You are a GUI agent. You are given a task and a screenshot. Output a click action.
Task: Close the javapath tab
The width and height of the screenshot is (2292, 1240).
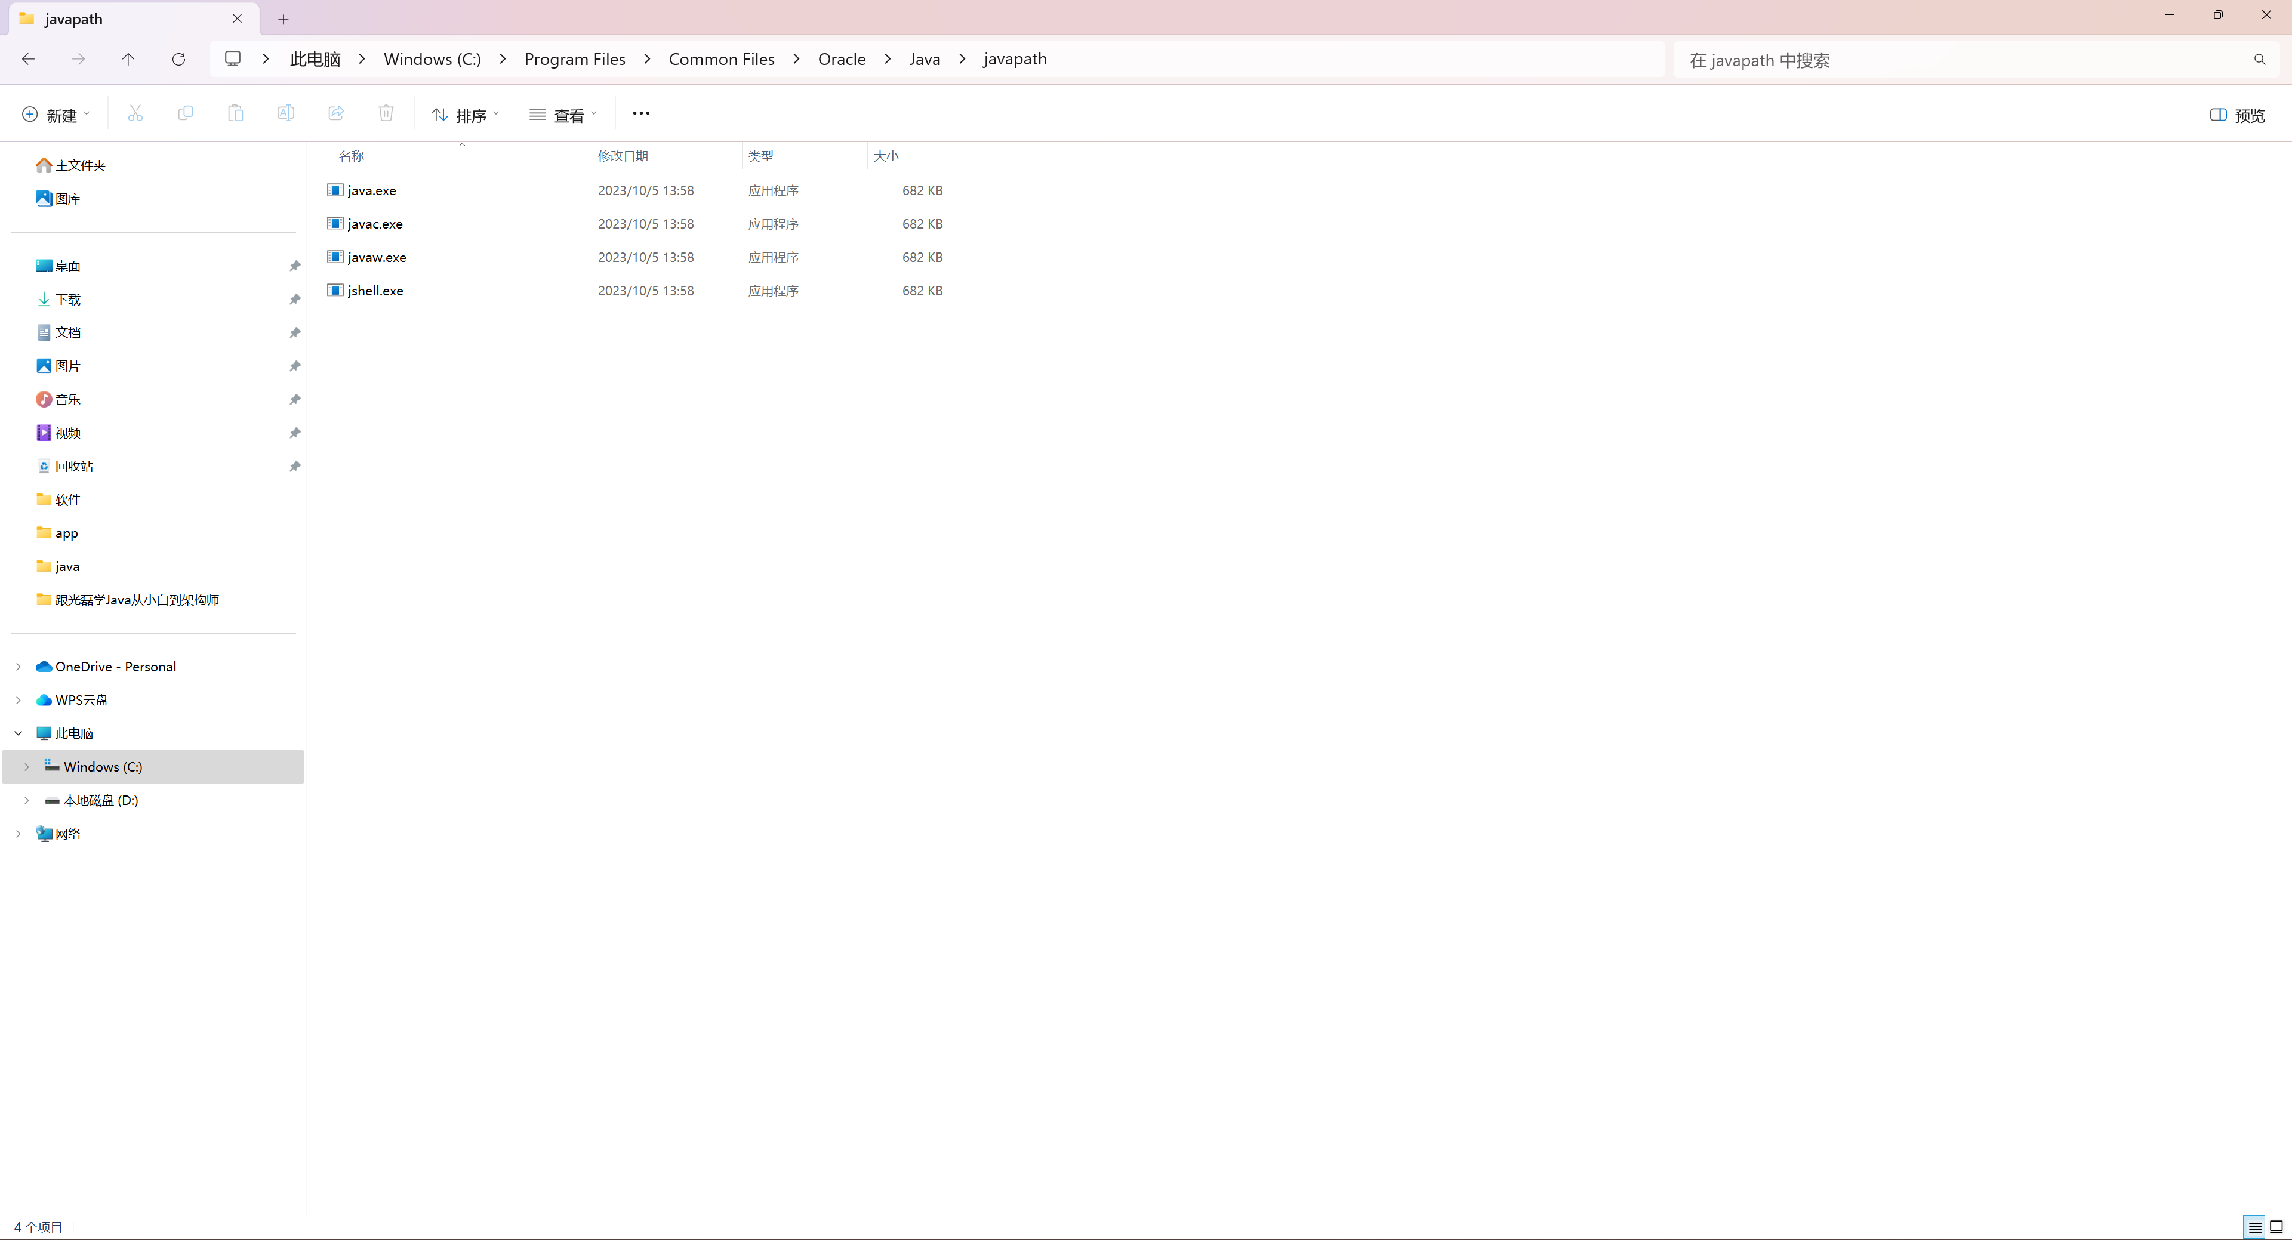[x=238, y=18]
